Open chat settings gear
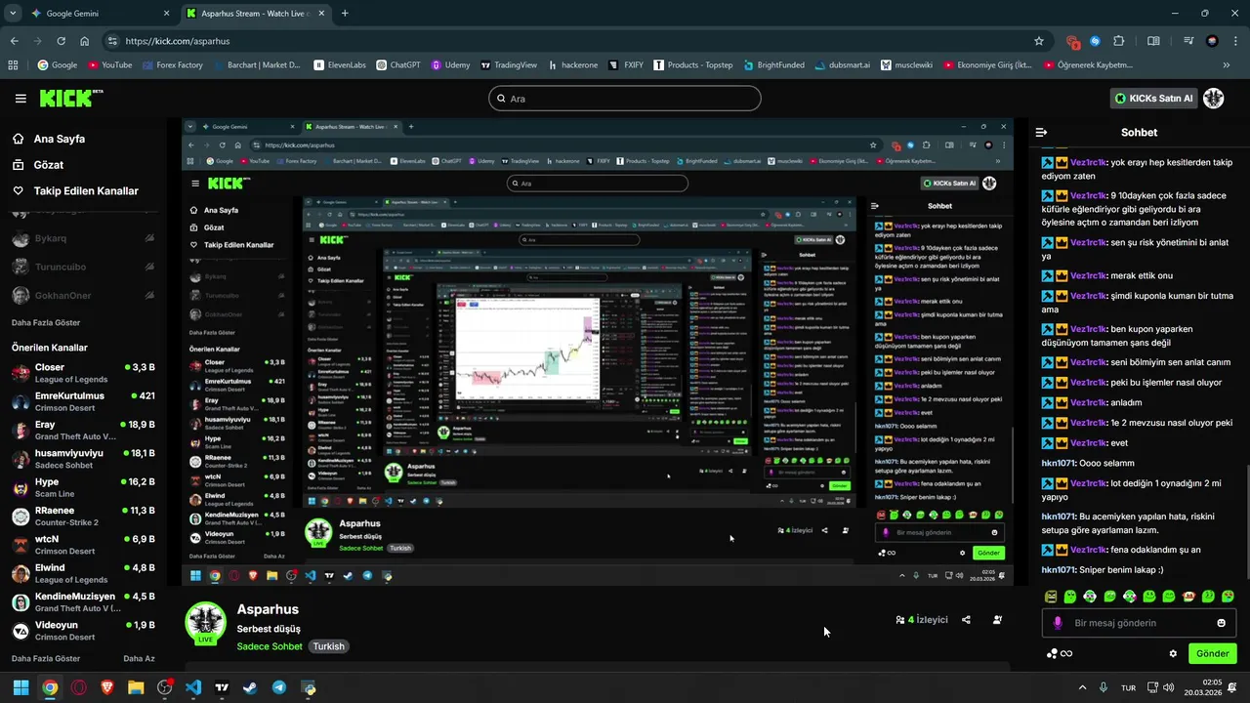This screenshot has height=703, width=1250. click(x=1173, y=653)
